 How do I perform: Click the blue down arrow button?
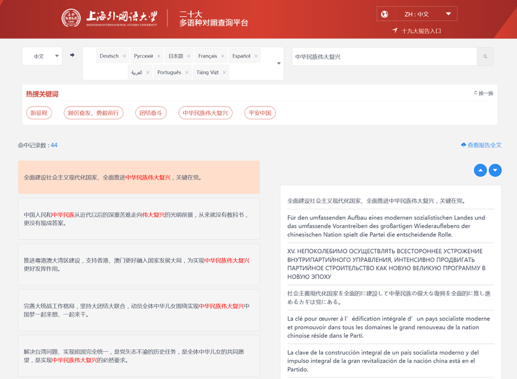tap(495, 170)
